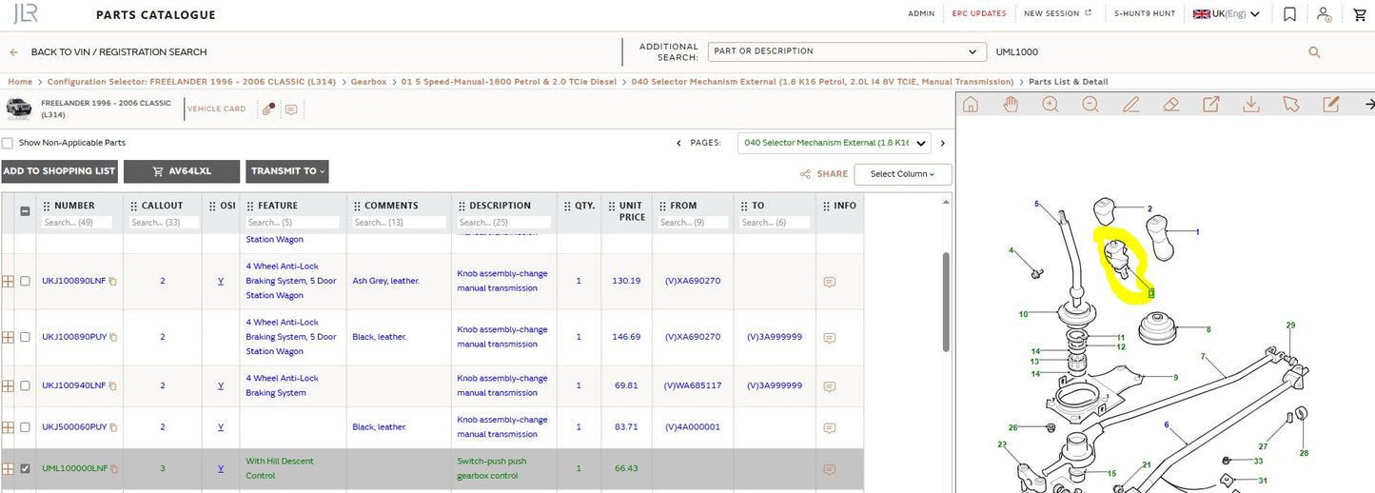Open diagram in new window icon
1375x493 pixels.
point(1211,105)
